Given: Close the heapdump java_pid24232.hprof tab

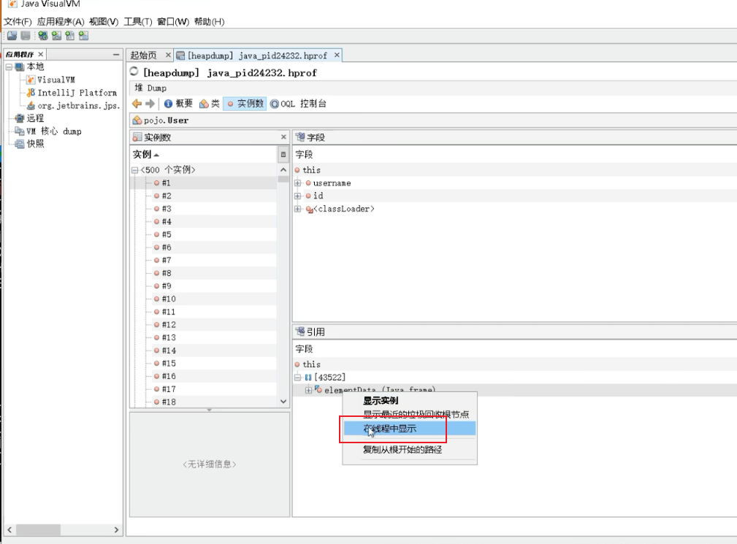Looking at the screenshot, I should (x=337, y=55).
